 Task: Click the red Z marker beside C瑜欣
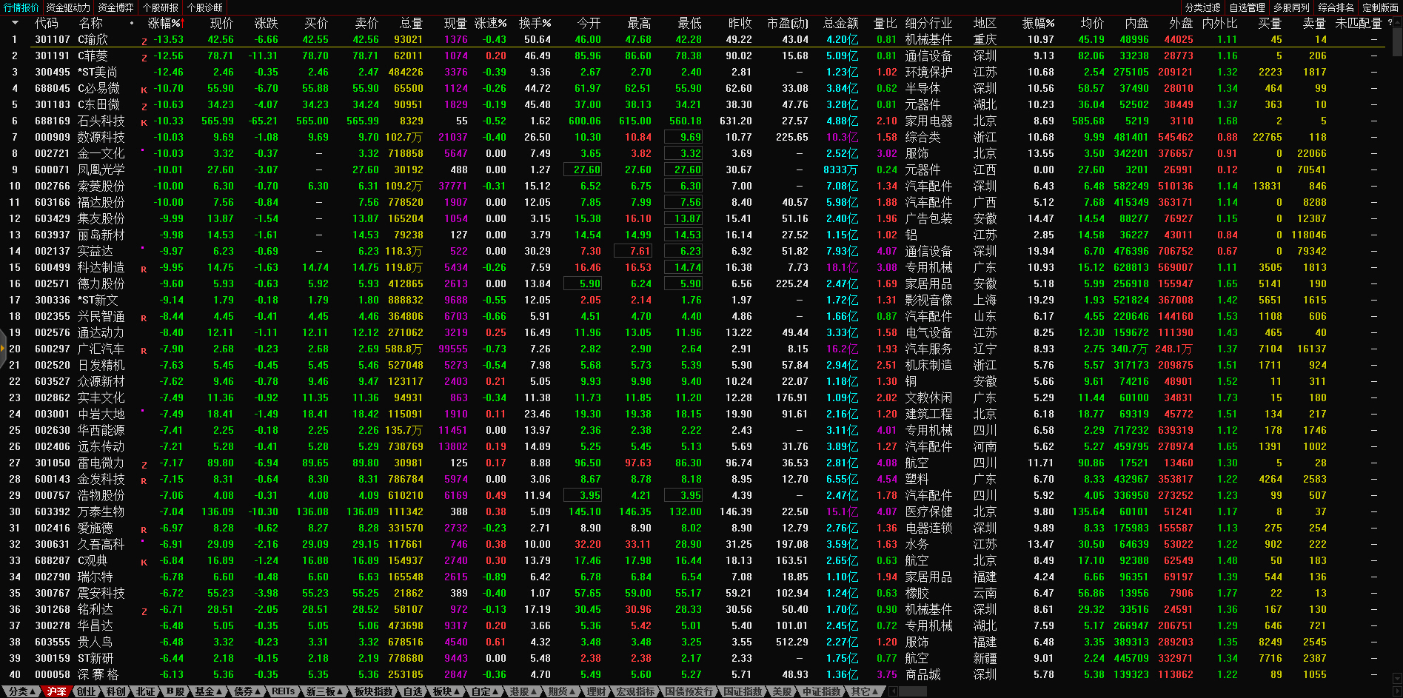coord(144,41)
